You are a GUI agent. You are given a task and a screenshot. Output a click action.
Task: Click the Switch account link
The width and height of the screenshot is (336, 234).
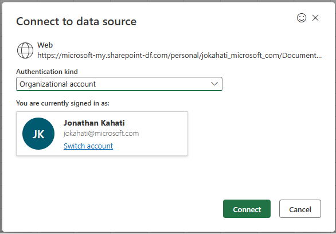click(x=88, y=146)
